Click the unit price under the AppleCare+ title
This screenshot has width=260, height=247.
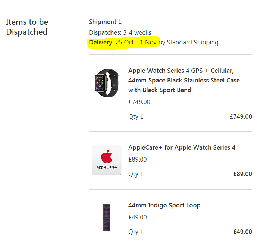[x=138, y=159]
